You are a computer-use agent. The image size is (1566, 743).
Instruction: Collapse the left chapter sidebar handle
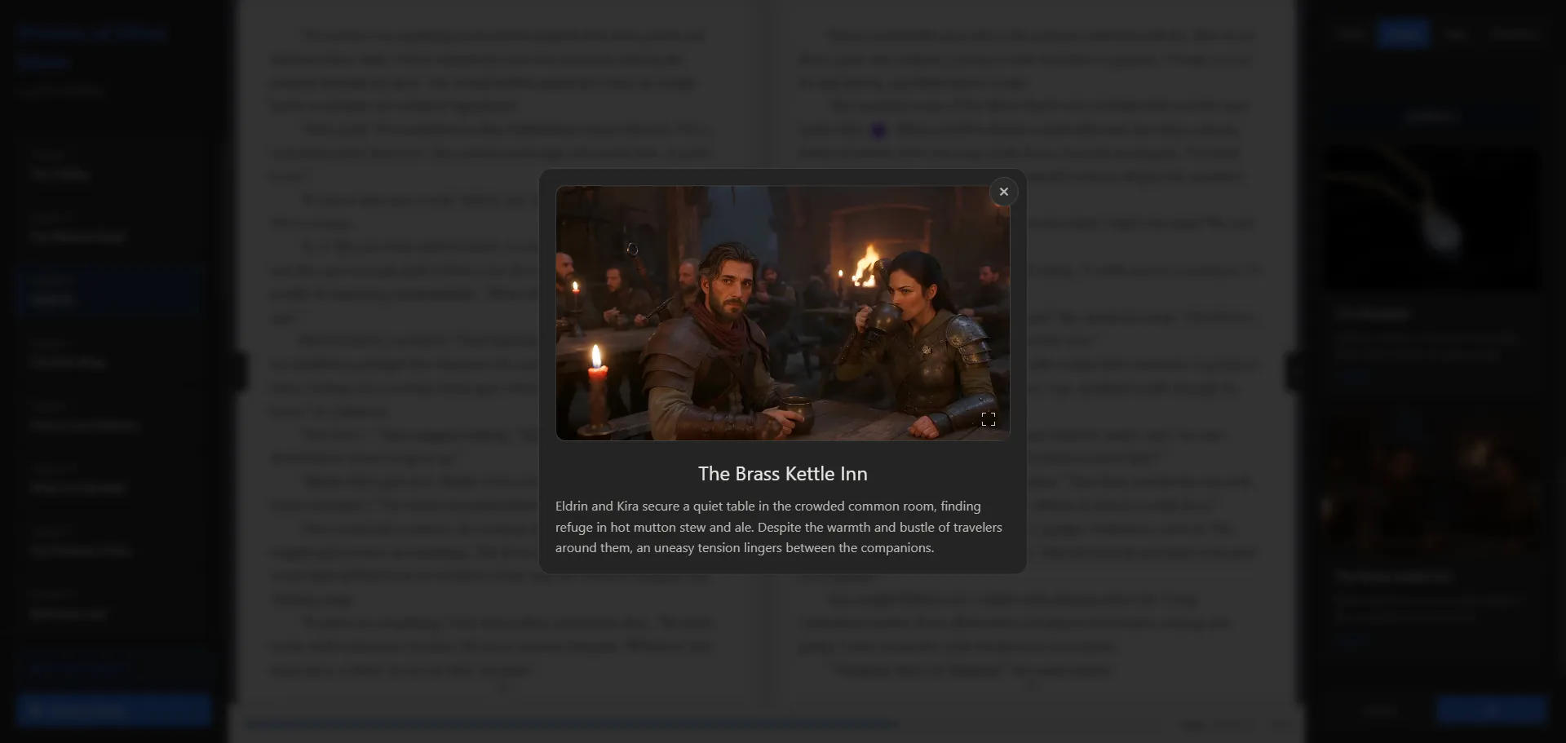[239, 371]
